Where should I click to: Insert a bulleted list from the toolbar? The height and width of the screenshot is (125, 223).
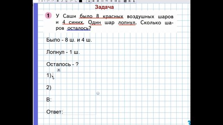point(120,1)
